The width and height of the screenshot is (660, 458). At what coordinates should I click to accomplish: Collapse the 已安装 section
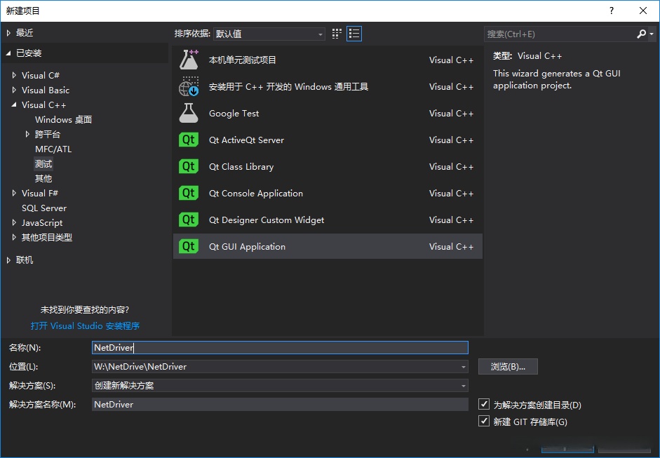pyautogui.click(x=8, y=53)
